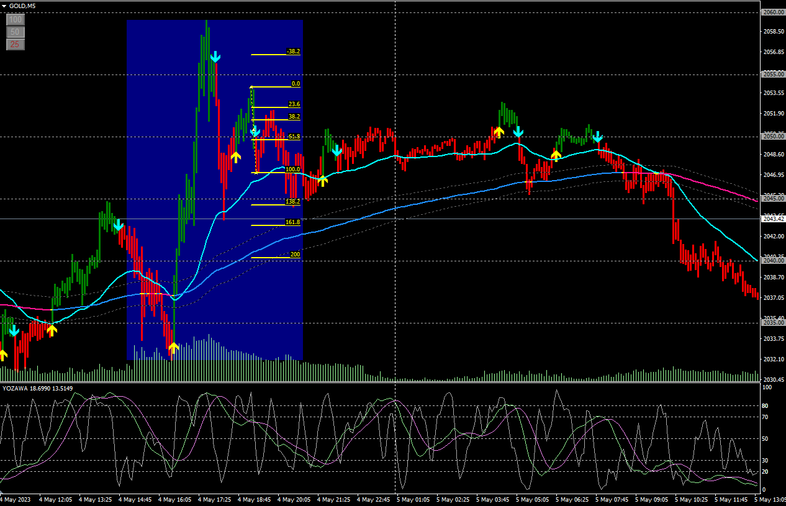Viewport: 786px width, 506px height.
Task: Click the rightmost cyan down arrow on chart
Action: pos(597,137)
